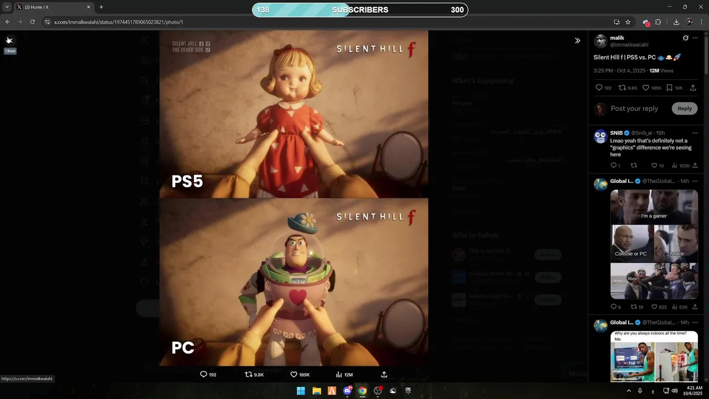Share malik's post using the sidebar share icon
This screenshot has height=399, width=709.
693,88
